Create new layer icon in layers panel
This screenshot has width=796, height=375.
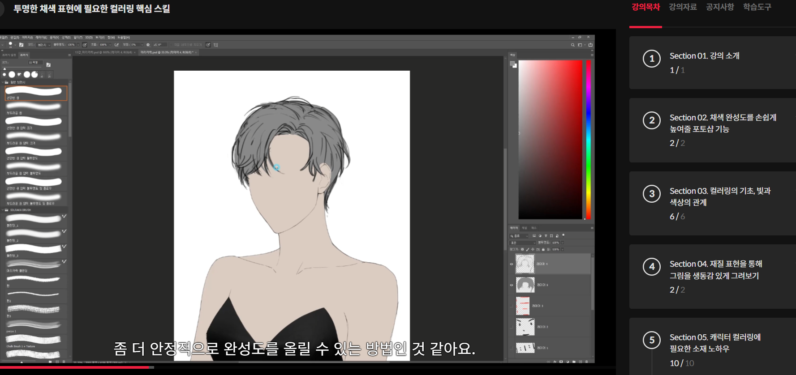click(x=580, y=362)
